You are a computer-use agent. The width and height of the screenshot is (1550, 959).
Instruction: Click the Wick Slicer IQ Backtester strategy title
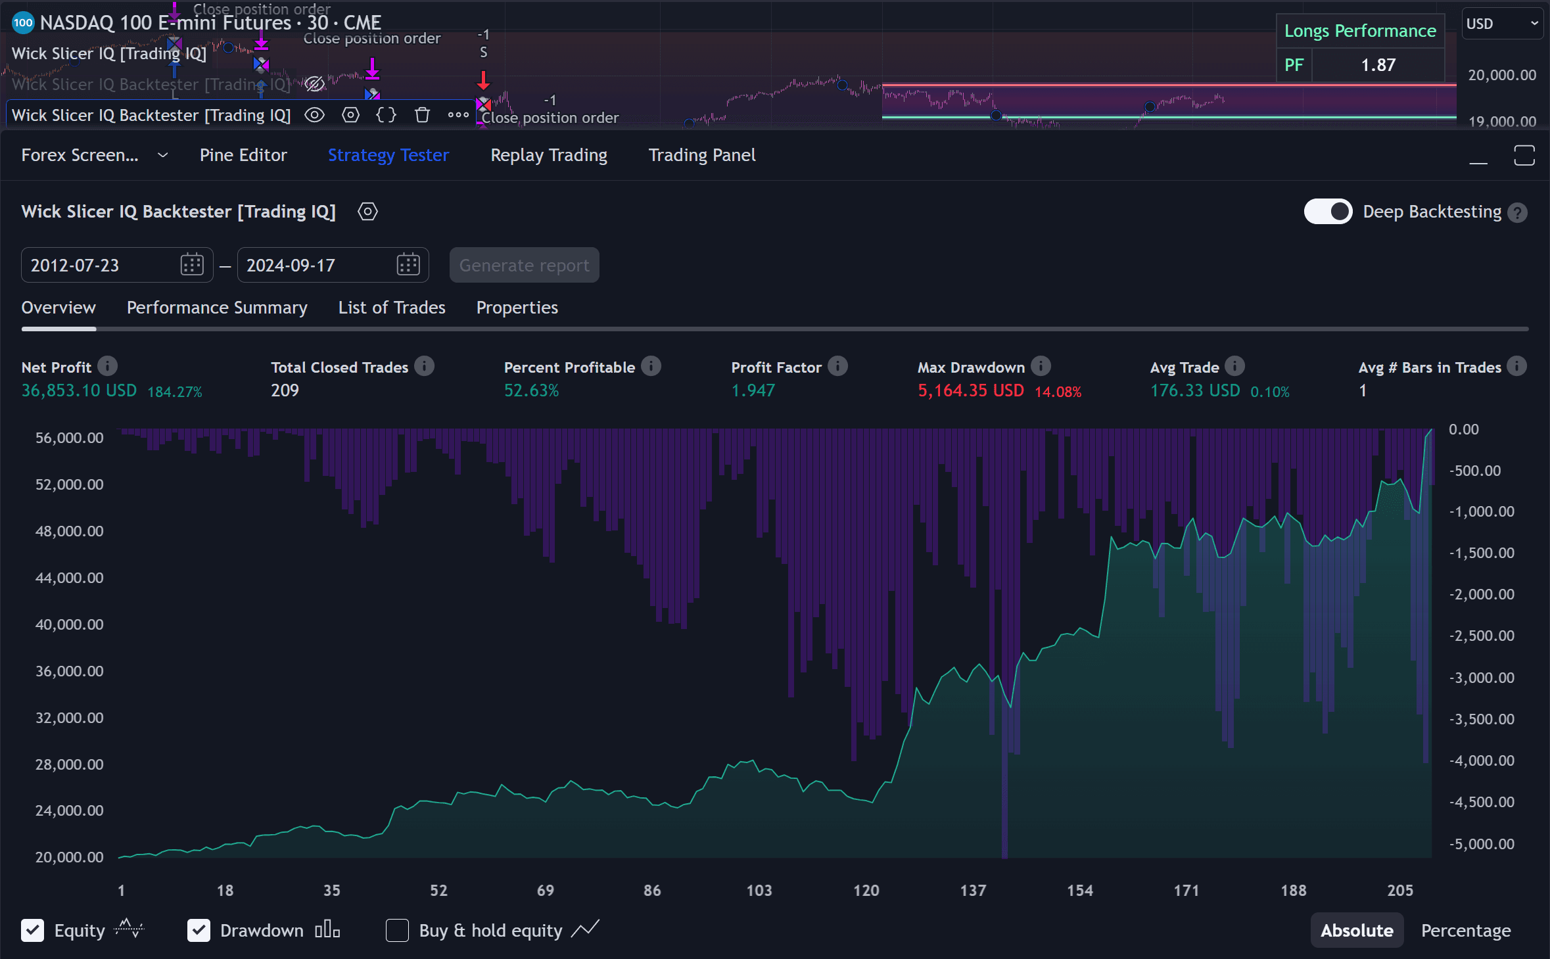pyautogui.click(x=178, y=212)
